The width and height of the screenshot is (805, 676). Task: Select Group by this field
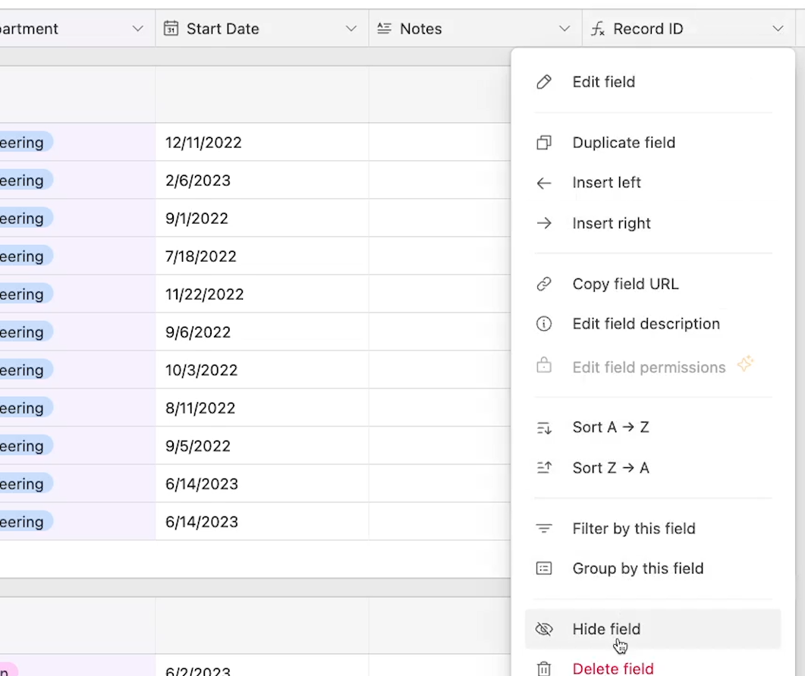coord(652,568)
